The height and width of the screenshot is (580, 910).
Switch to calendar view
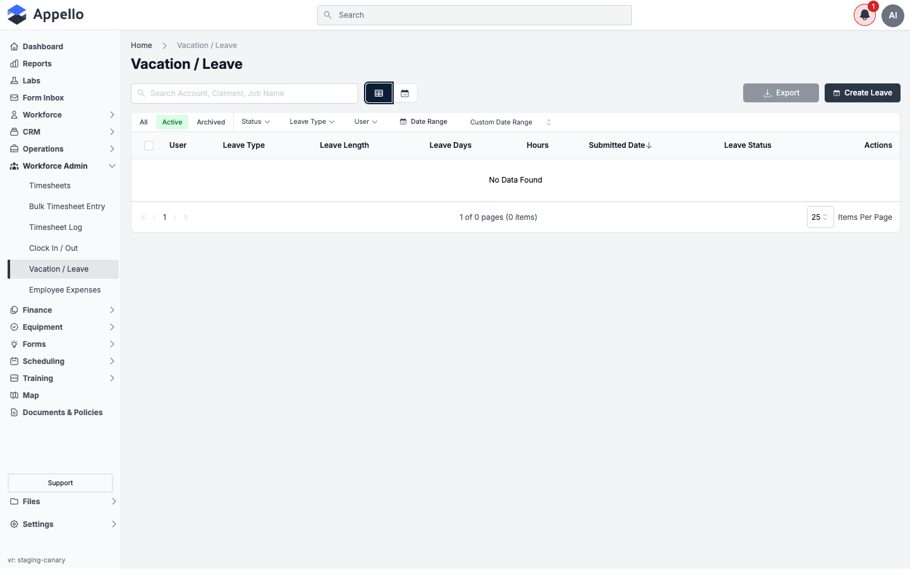(405, 93)
